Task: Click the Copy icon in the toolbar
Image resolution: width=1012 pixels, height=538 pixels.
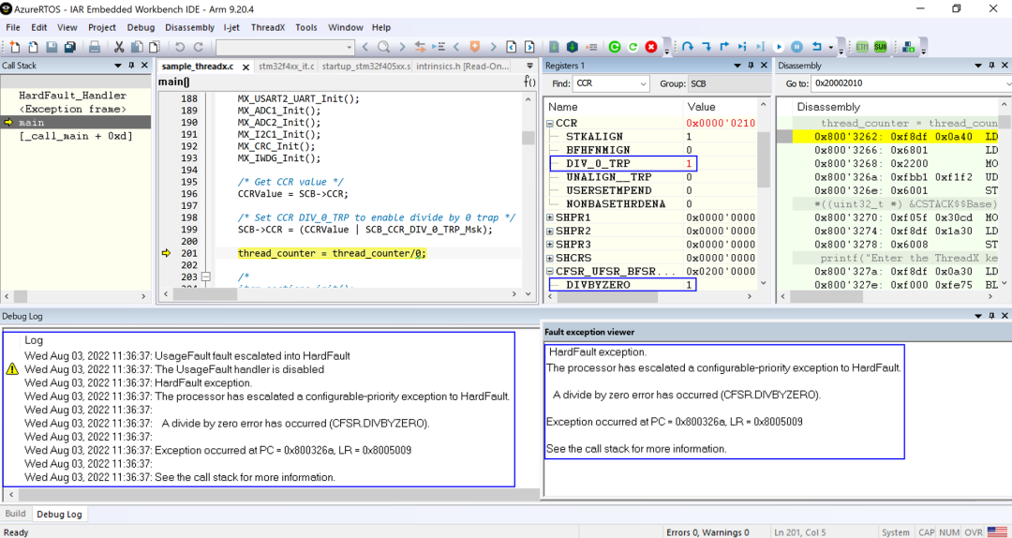Action: tap(137, 47)
